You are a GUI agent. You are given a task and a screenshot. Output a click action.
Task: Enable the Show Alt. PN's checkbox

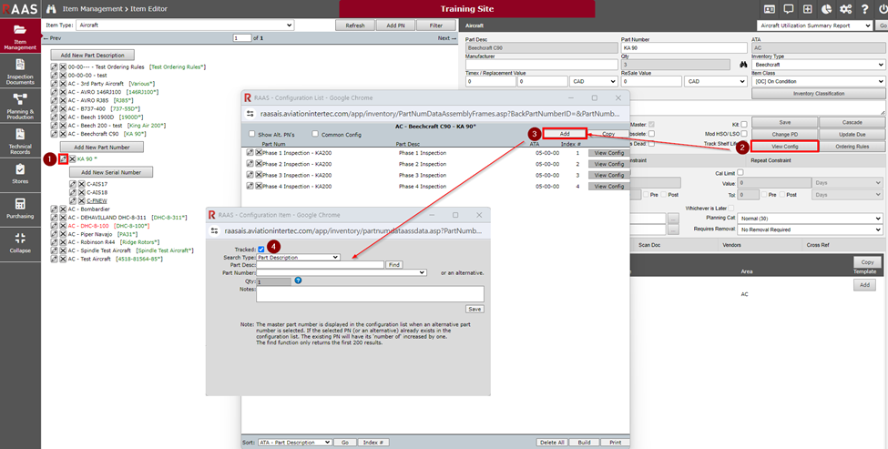point(252,134)
